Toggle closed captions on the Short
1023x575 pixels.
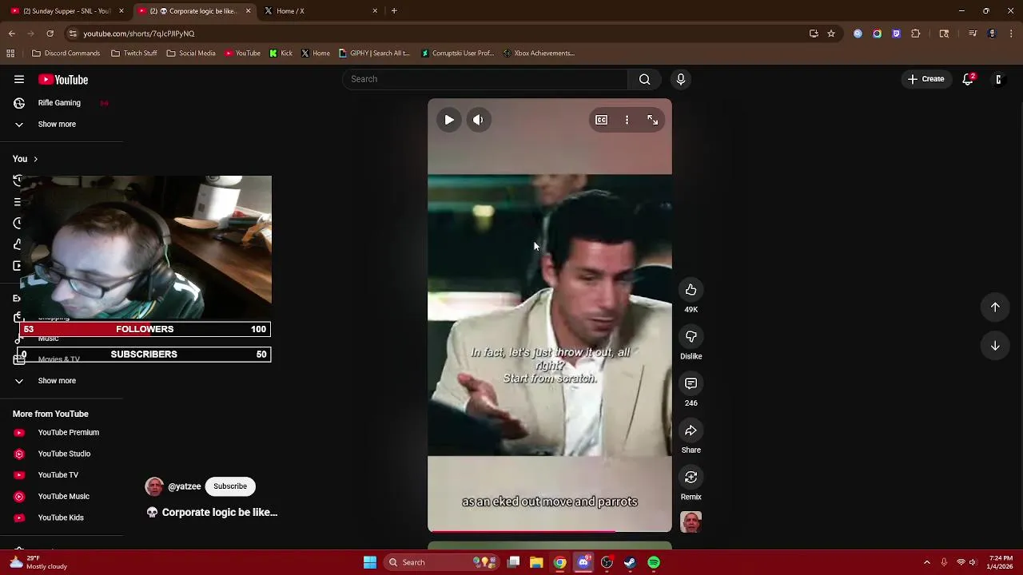tap(601, 120)
